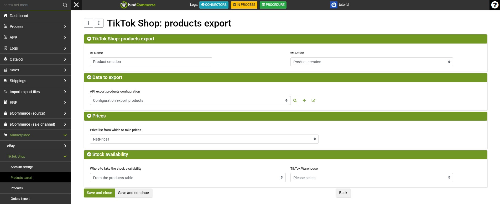Viewport: 500px width, 204px height.
Task: Edit the selected export configuration
Action: point(313,100)
